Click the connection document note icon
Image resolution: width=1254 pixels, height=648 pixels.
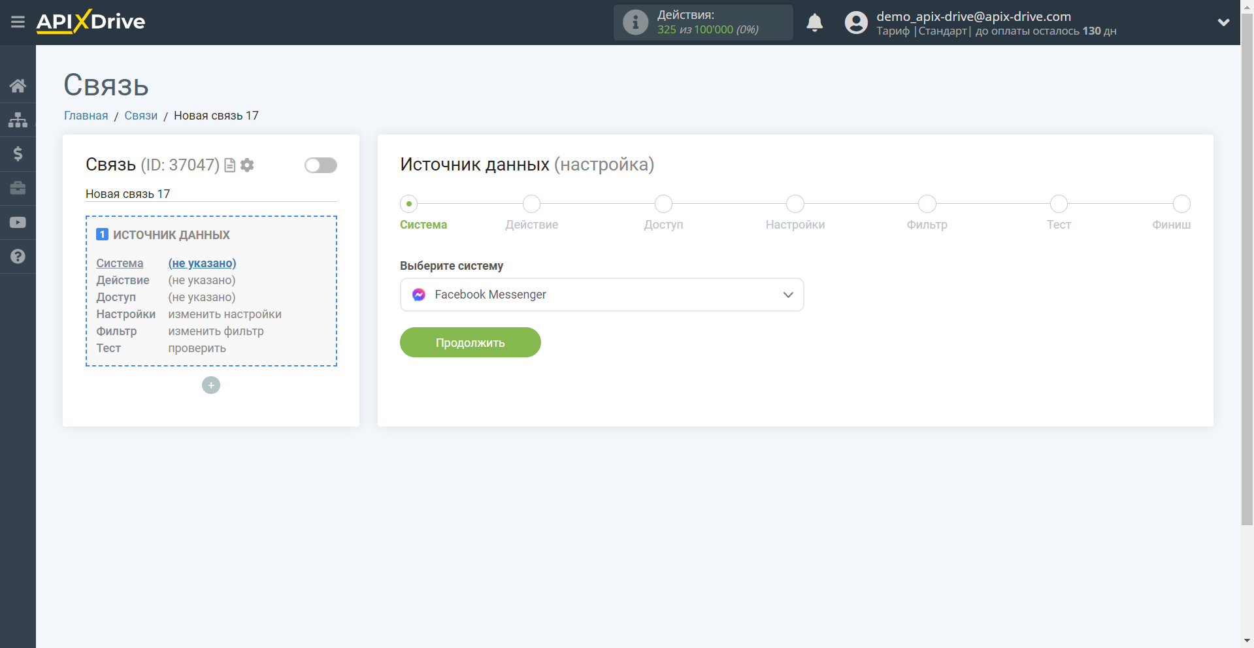click(x=229, y=165)
